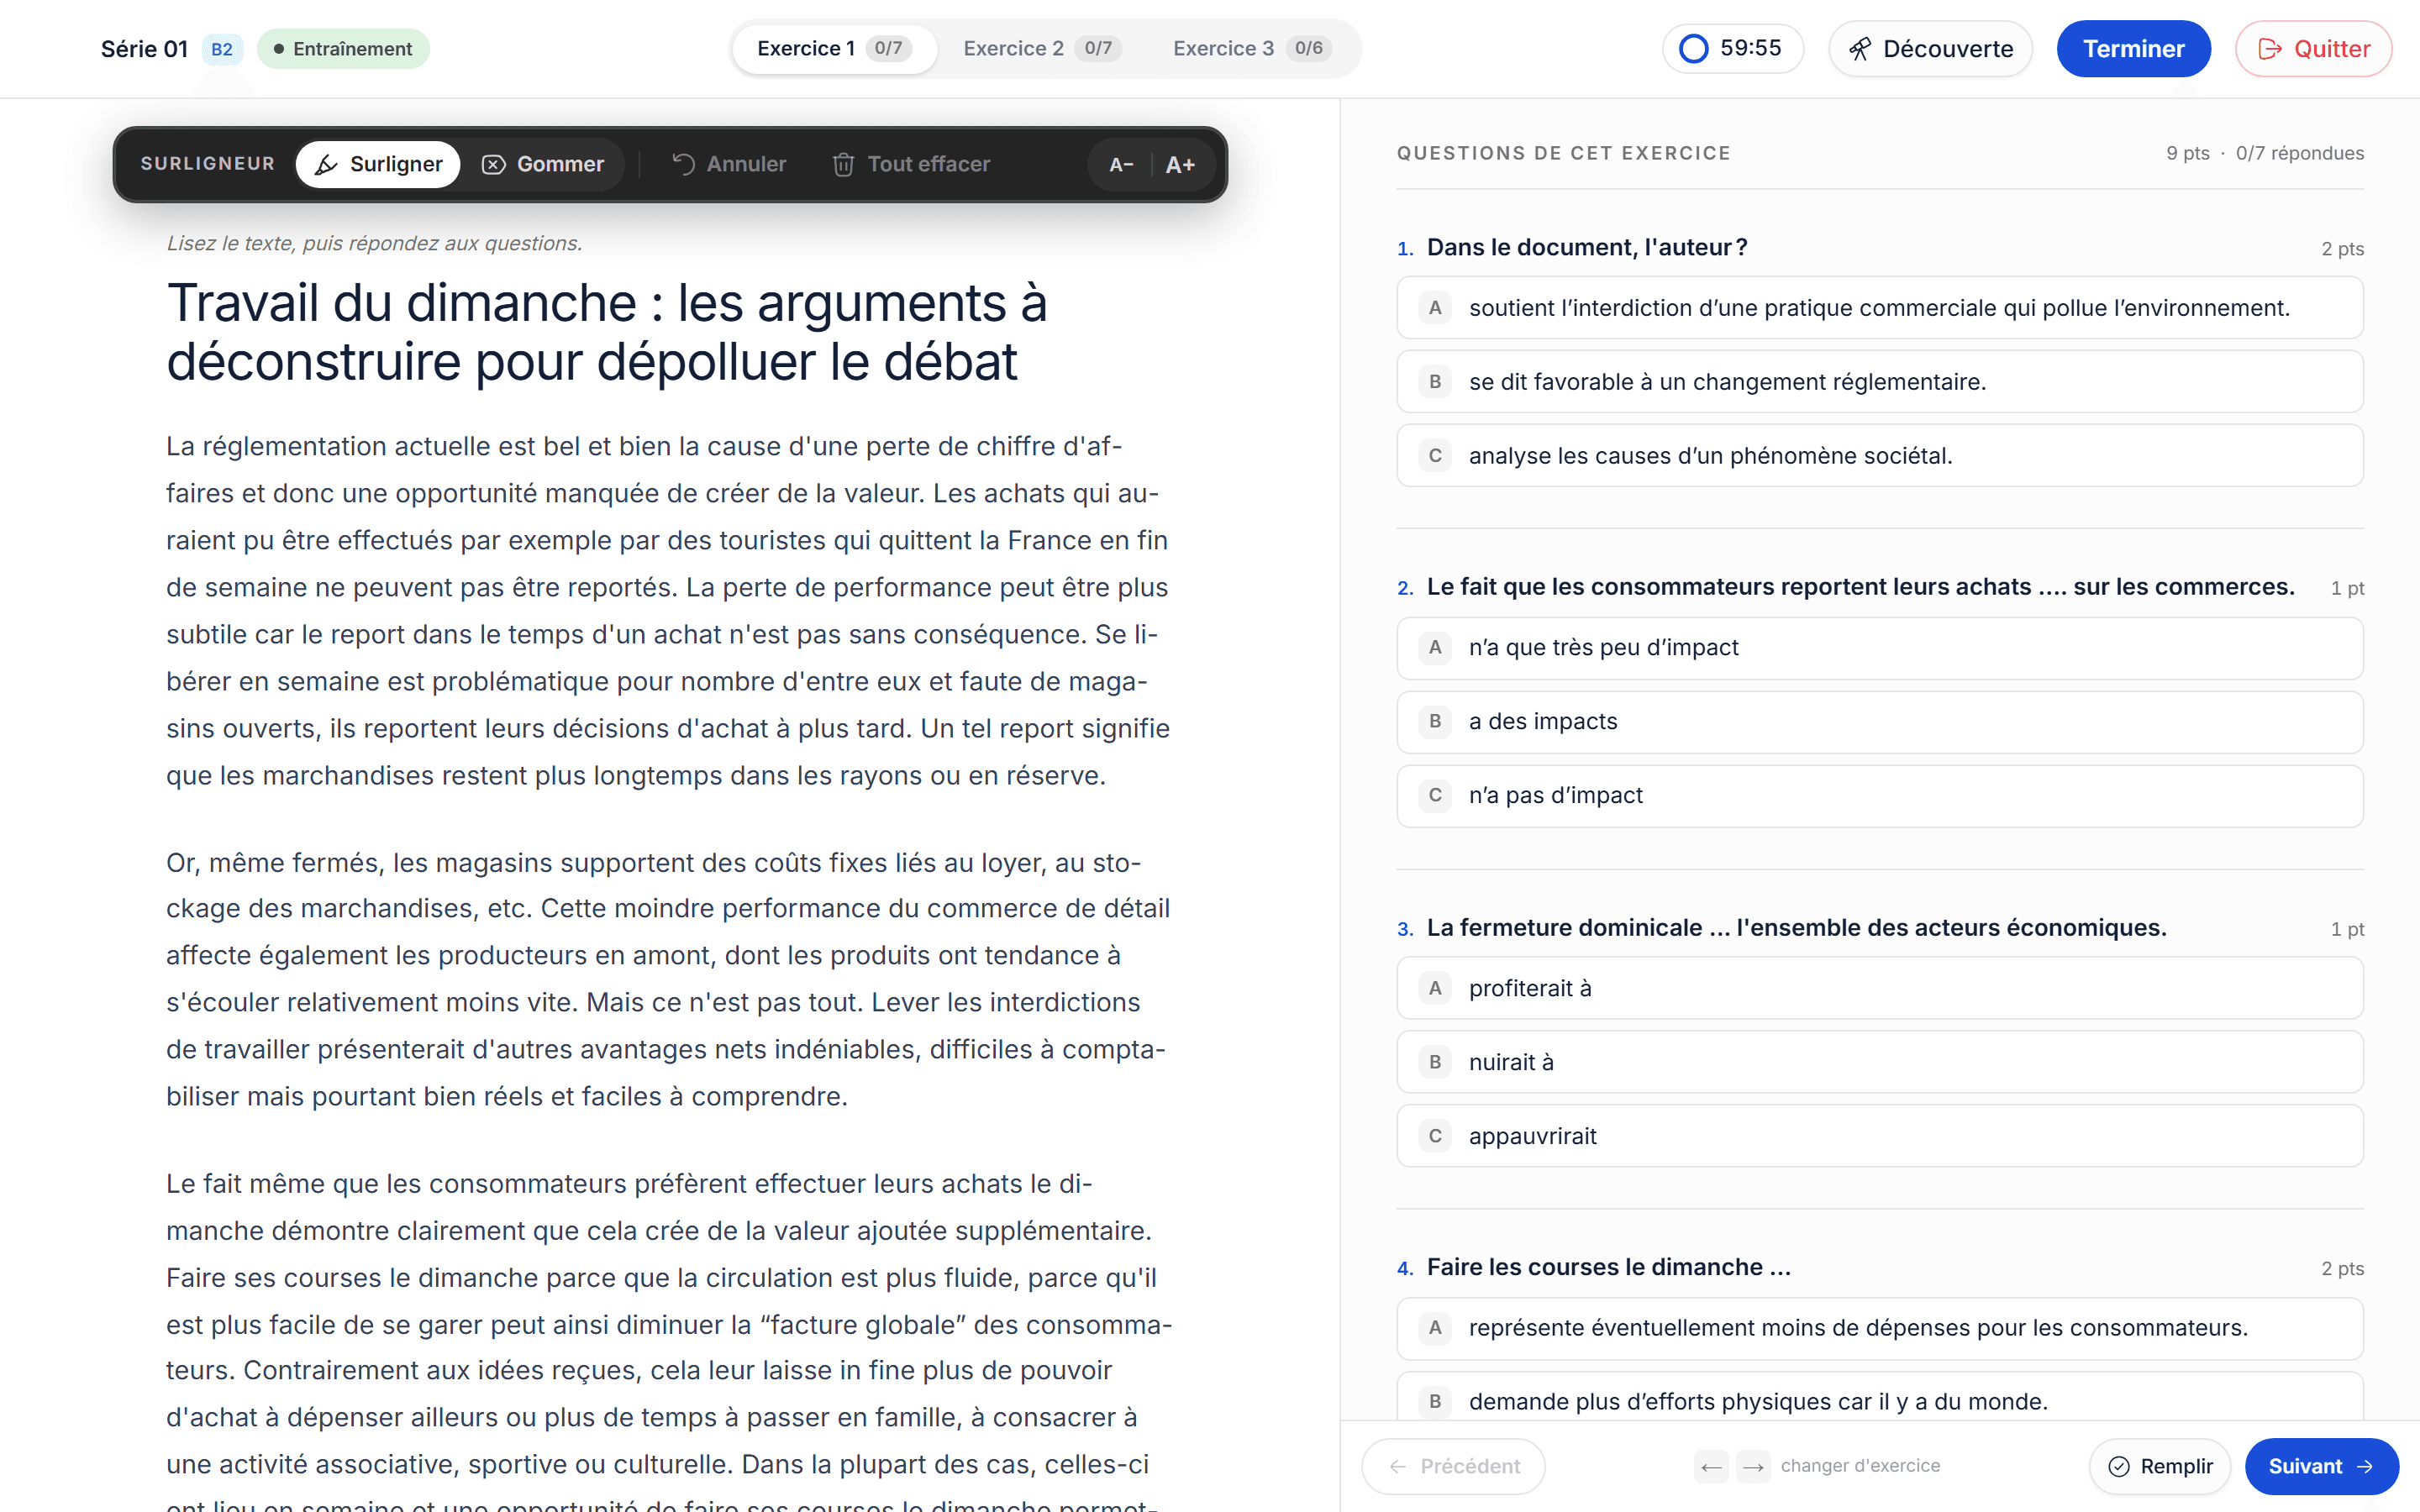Select answer A: soutient l'interdiction d'une pratique commerciale
This screenshot has width=2420, height=1512.
coord(1879,308)
